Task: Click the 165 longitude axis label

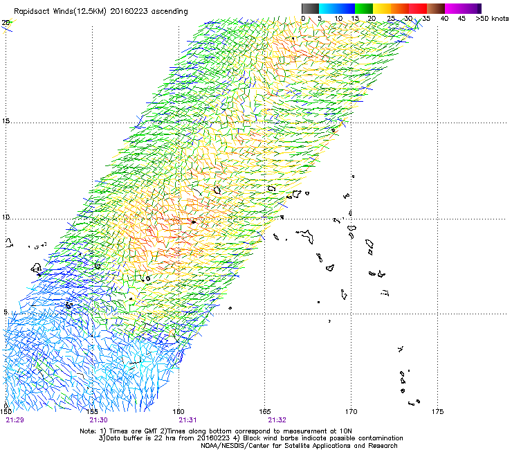Action: click(265, 411)
